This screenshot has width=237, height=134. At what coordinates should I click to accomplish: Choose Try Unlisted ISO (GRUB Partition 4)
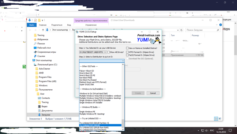click(94, 123)
